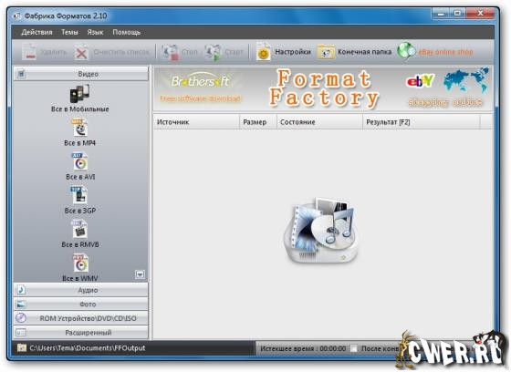Expand the Аудио category panel
This screenshot has width=511, height=372.
tap(80, 290)
